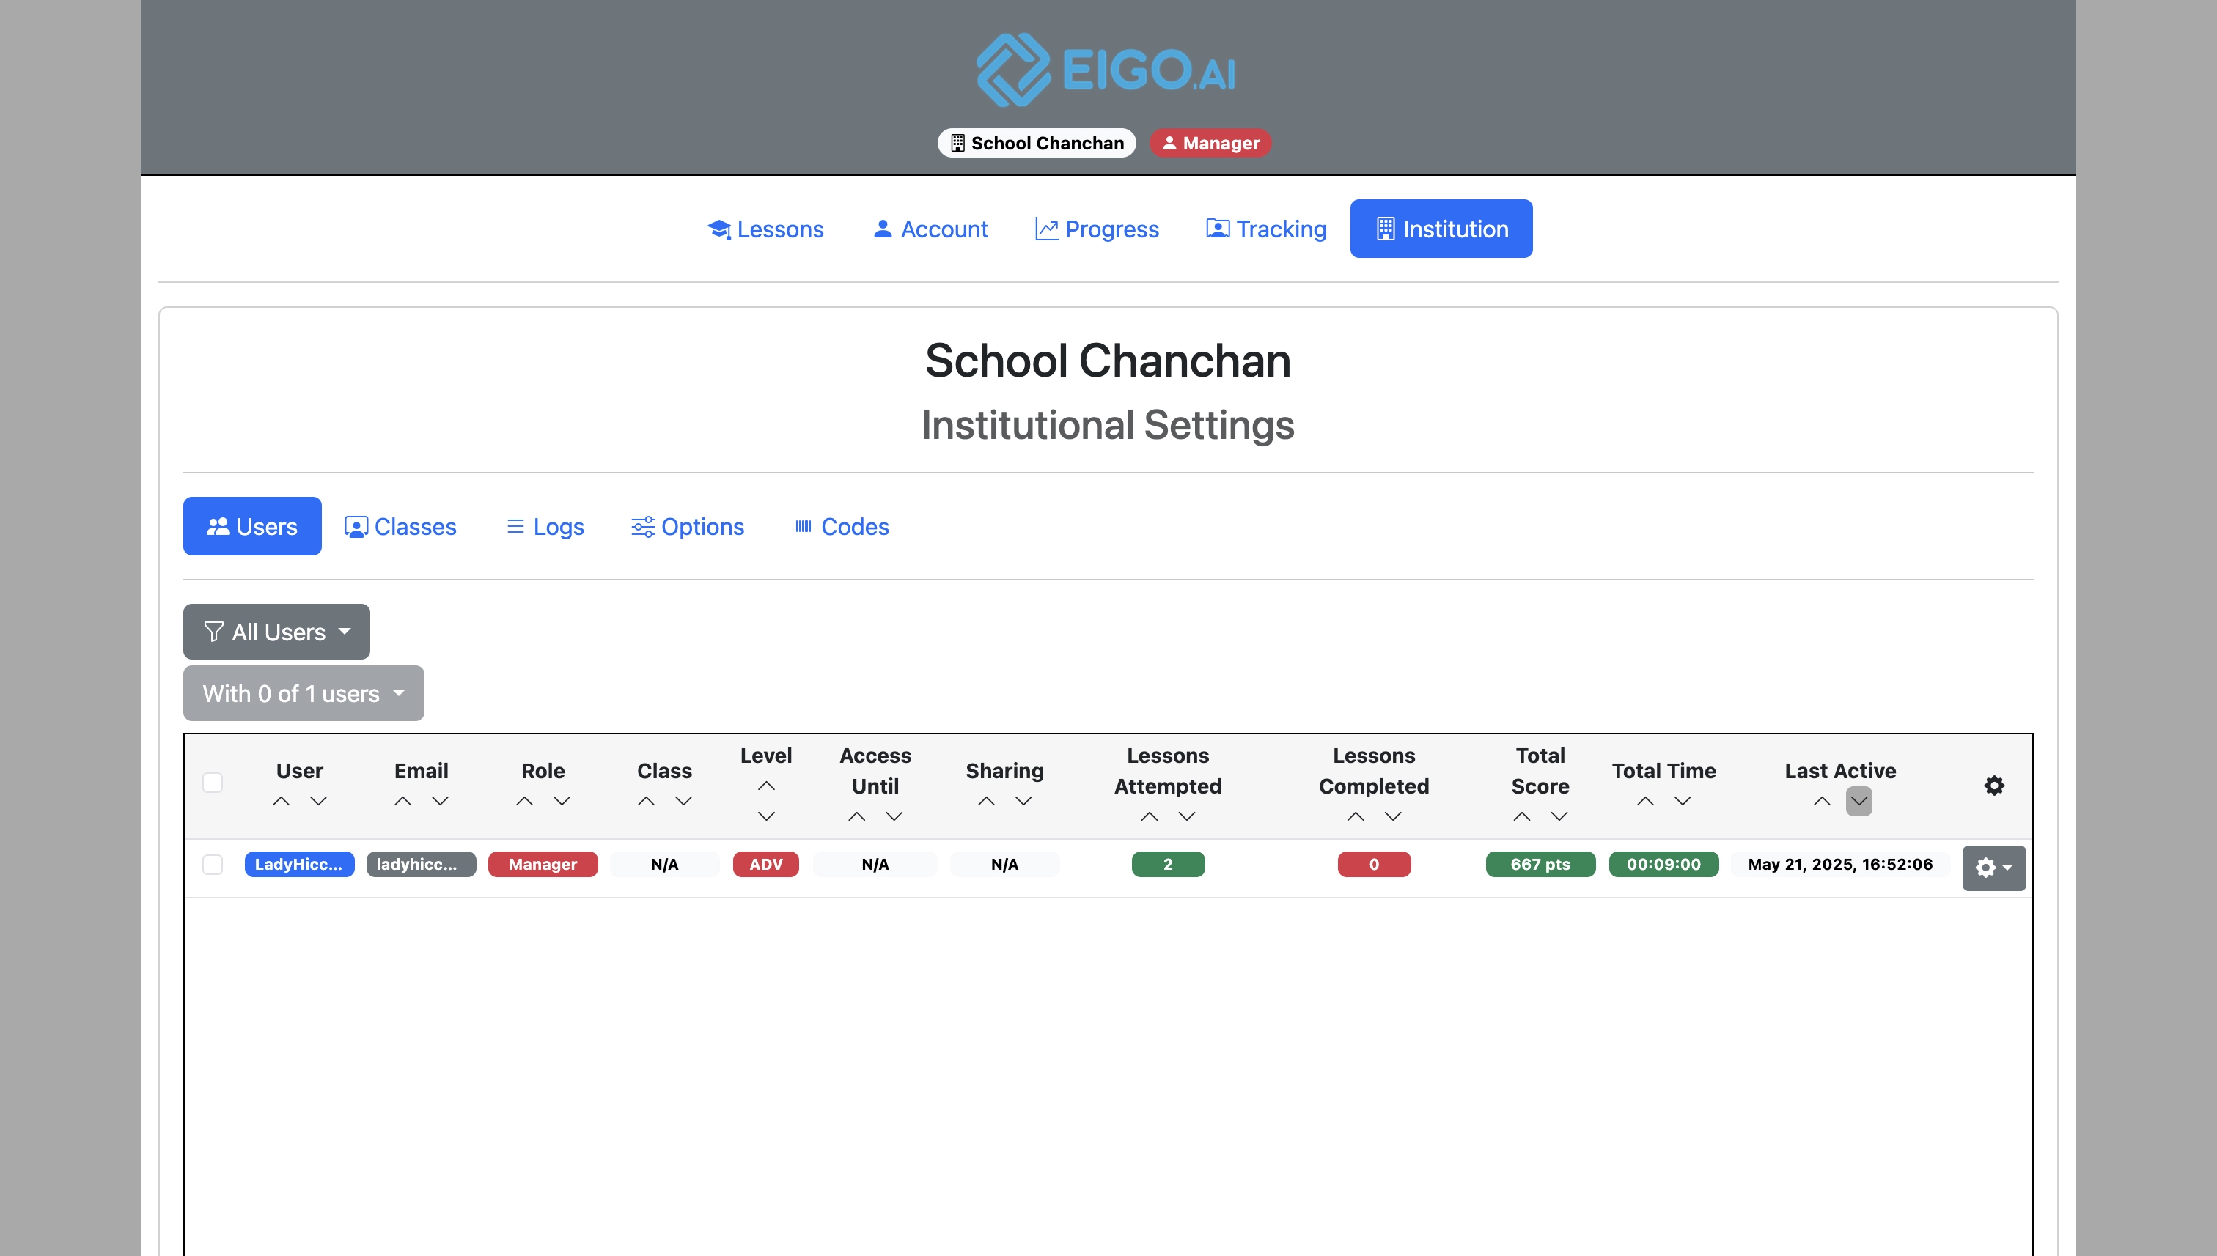Sort Access Until column descending
Viewport: 2217px width, 1256px height.
[x=894, y=816]
